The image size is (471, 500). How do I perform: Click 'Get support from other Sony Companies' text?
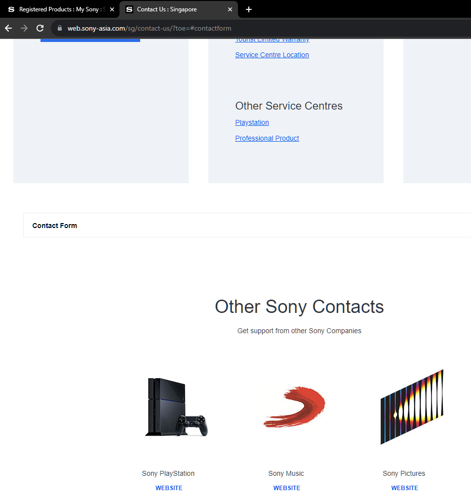click(x=299, y=331)
